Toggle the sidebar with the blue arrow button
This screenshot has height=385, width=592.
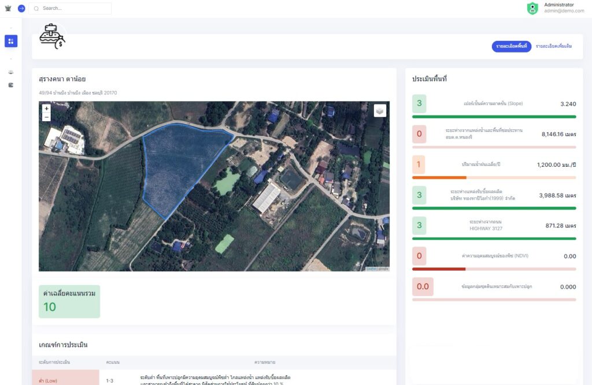click(21, 8)
